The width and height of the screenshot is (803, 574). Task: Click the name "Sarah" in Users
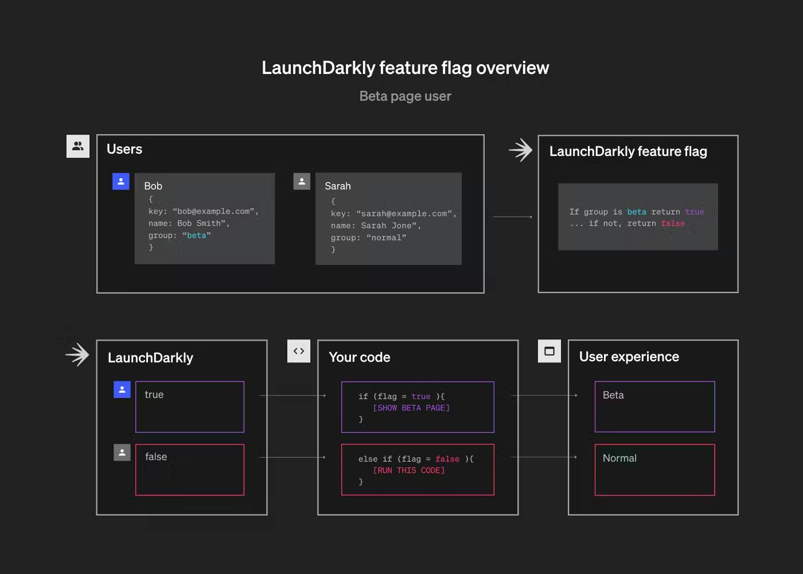(338, 186)
